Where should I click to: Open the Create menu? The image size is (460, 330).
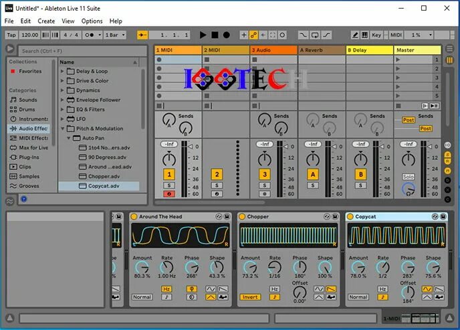(46, 21)
